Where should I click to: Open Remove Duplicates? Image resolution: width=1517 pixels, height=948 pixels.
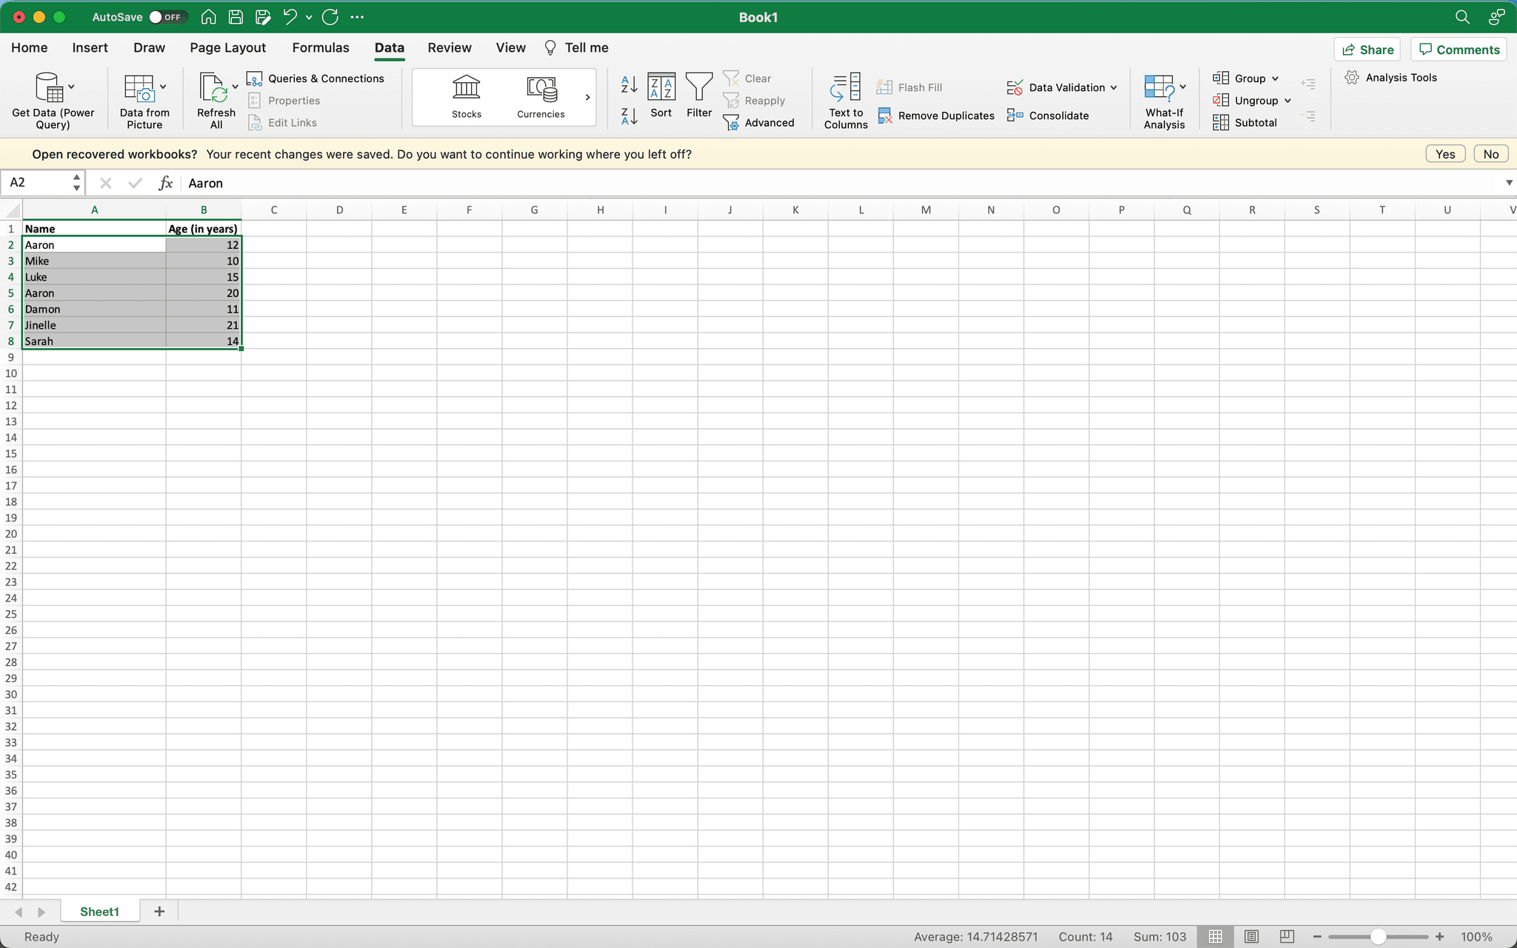point(935,116)
